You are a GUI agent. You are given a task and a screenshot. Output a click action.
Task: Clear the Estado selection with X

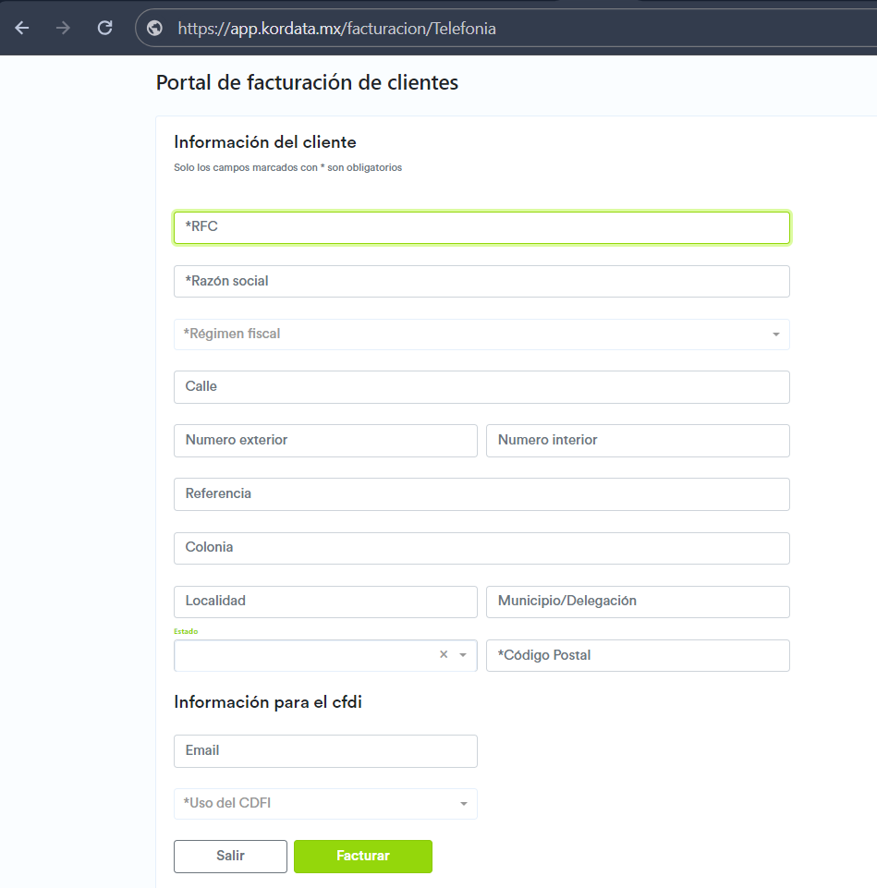(x=444, y=655)
